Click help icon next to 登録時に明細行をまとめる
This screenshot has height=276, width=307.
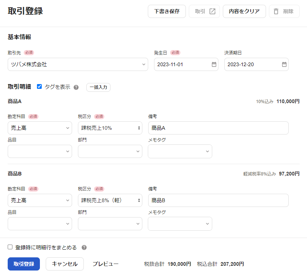(84, 247)
